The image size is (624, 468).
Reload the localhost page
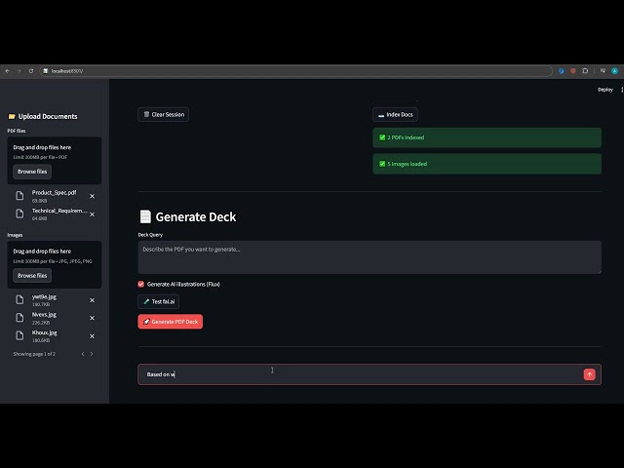[31, 71]
